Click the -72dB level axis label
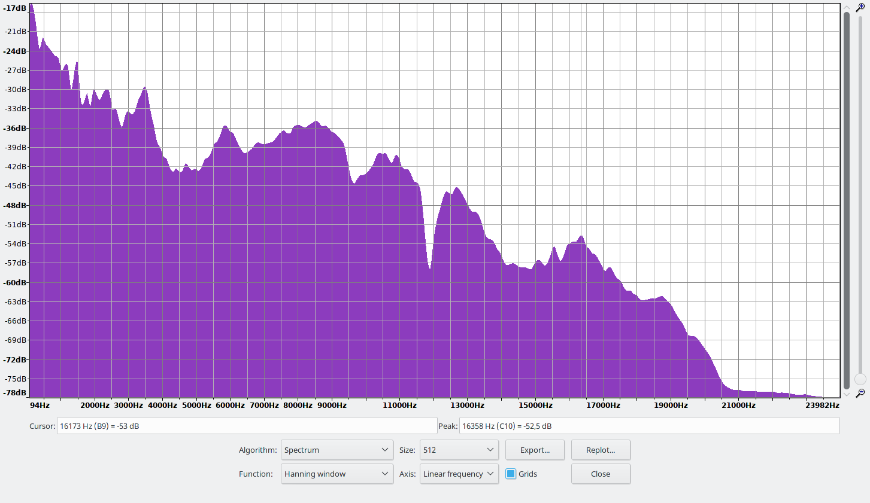The width and height of the screenshot is (870, 503). [x=15, y=359]
